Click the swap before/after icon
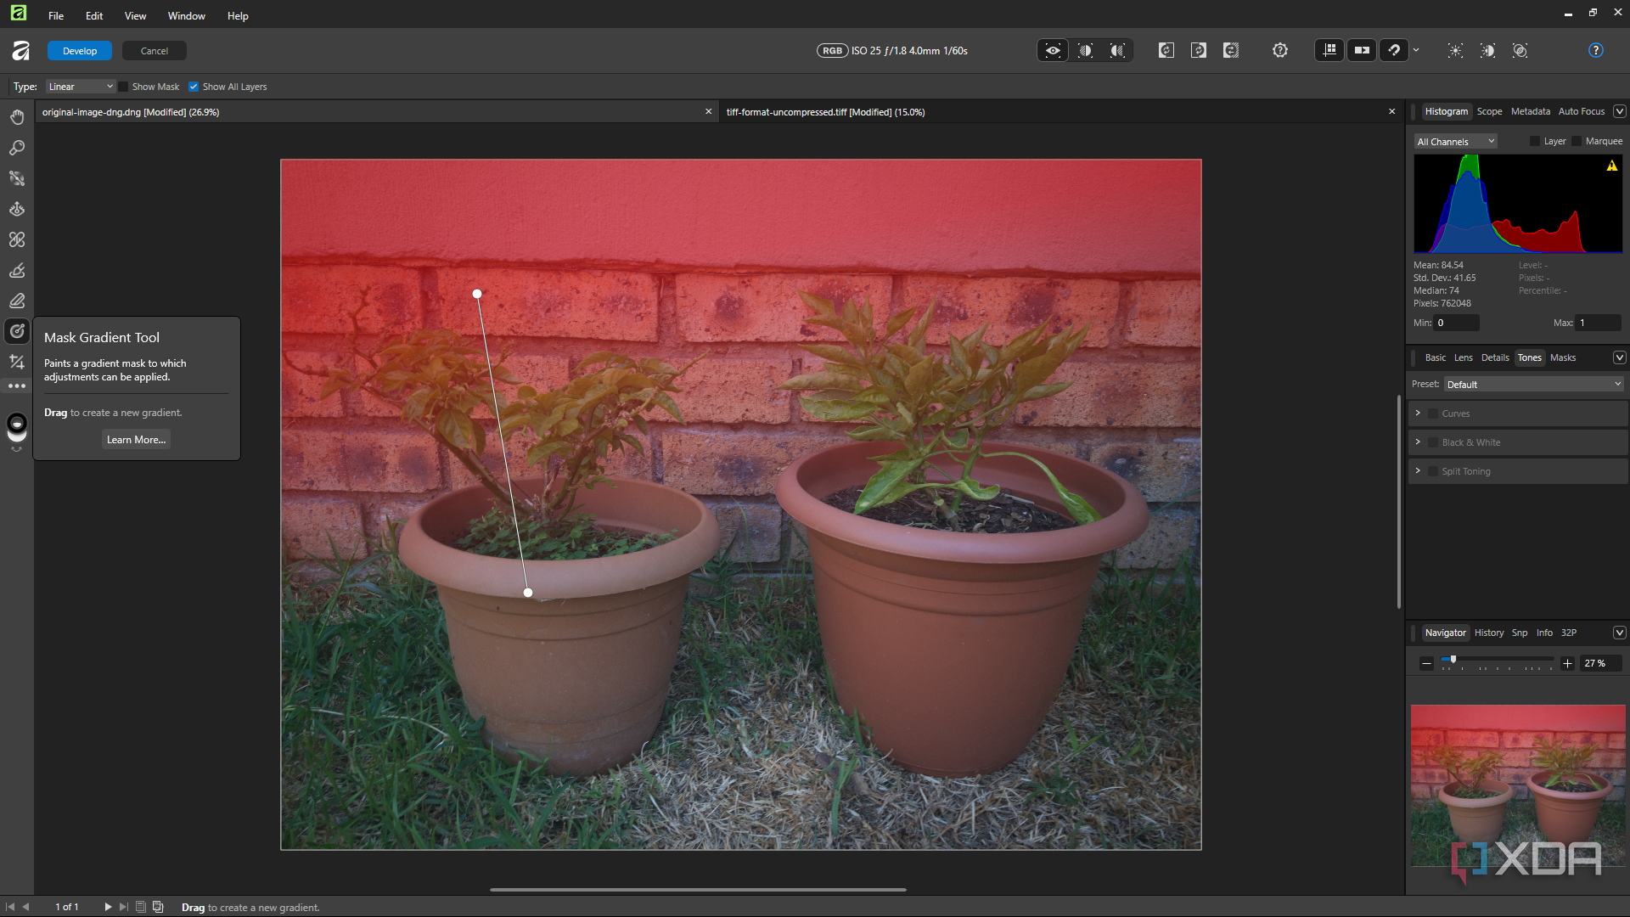1630x917 pixels. pyautogui.click(x=1231, y=51)
